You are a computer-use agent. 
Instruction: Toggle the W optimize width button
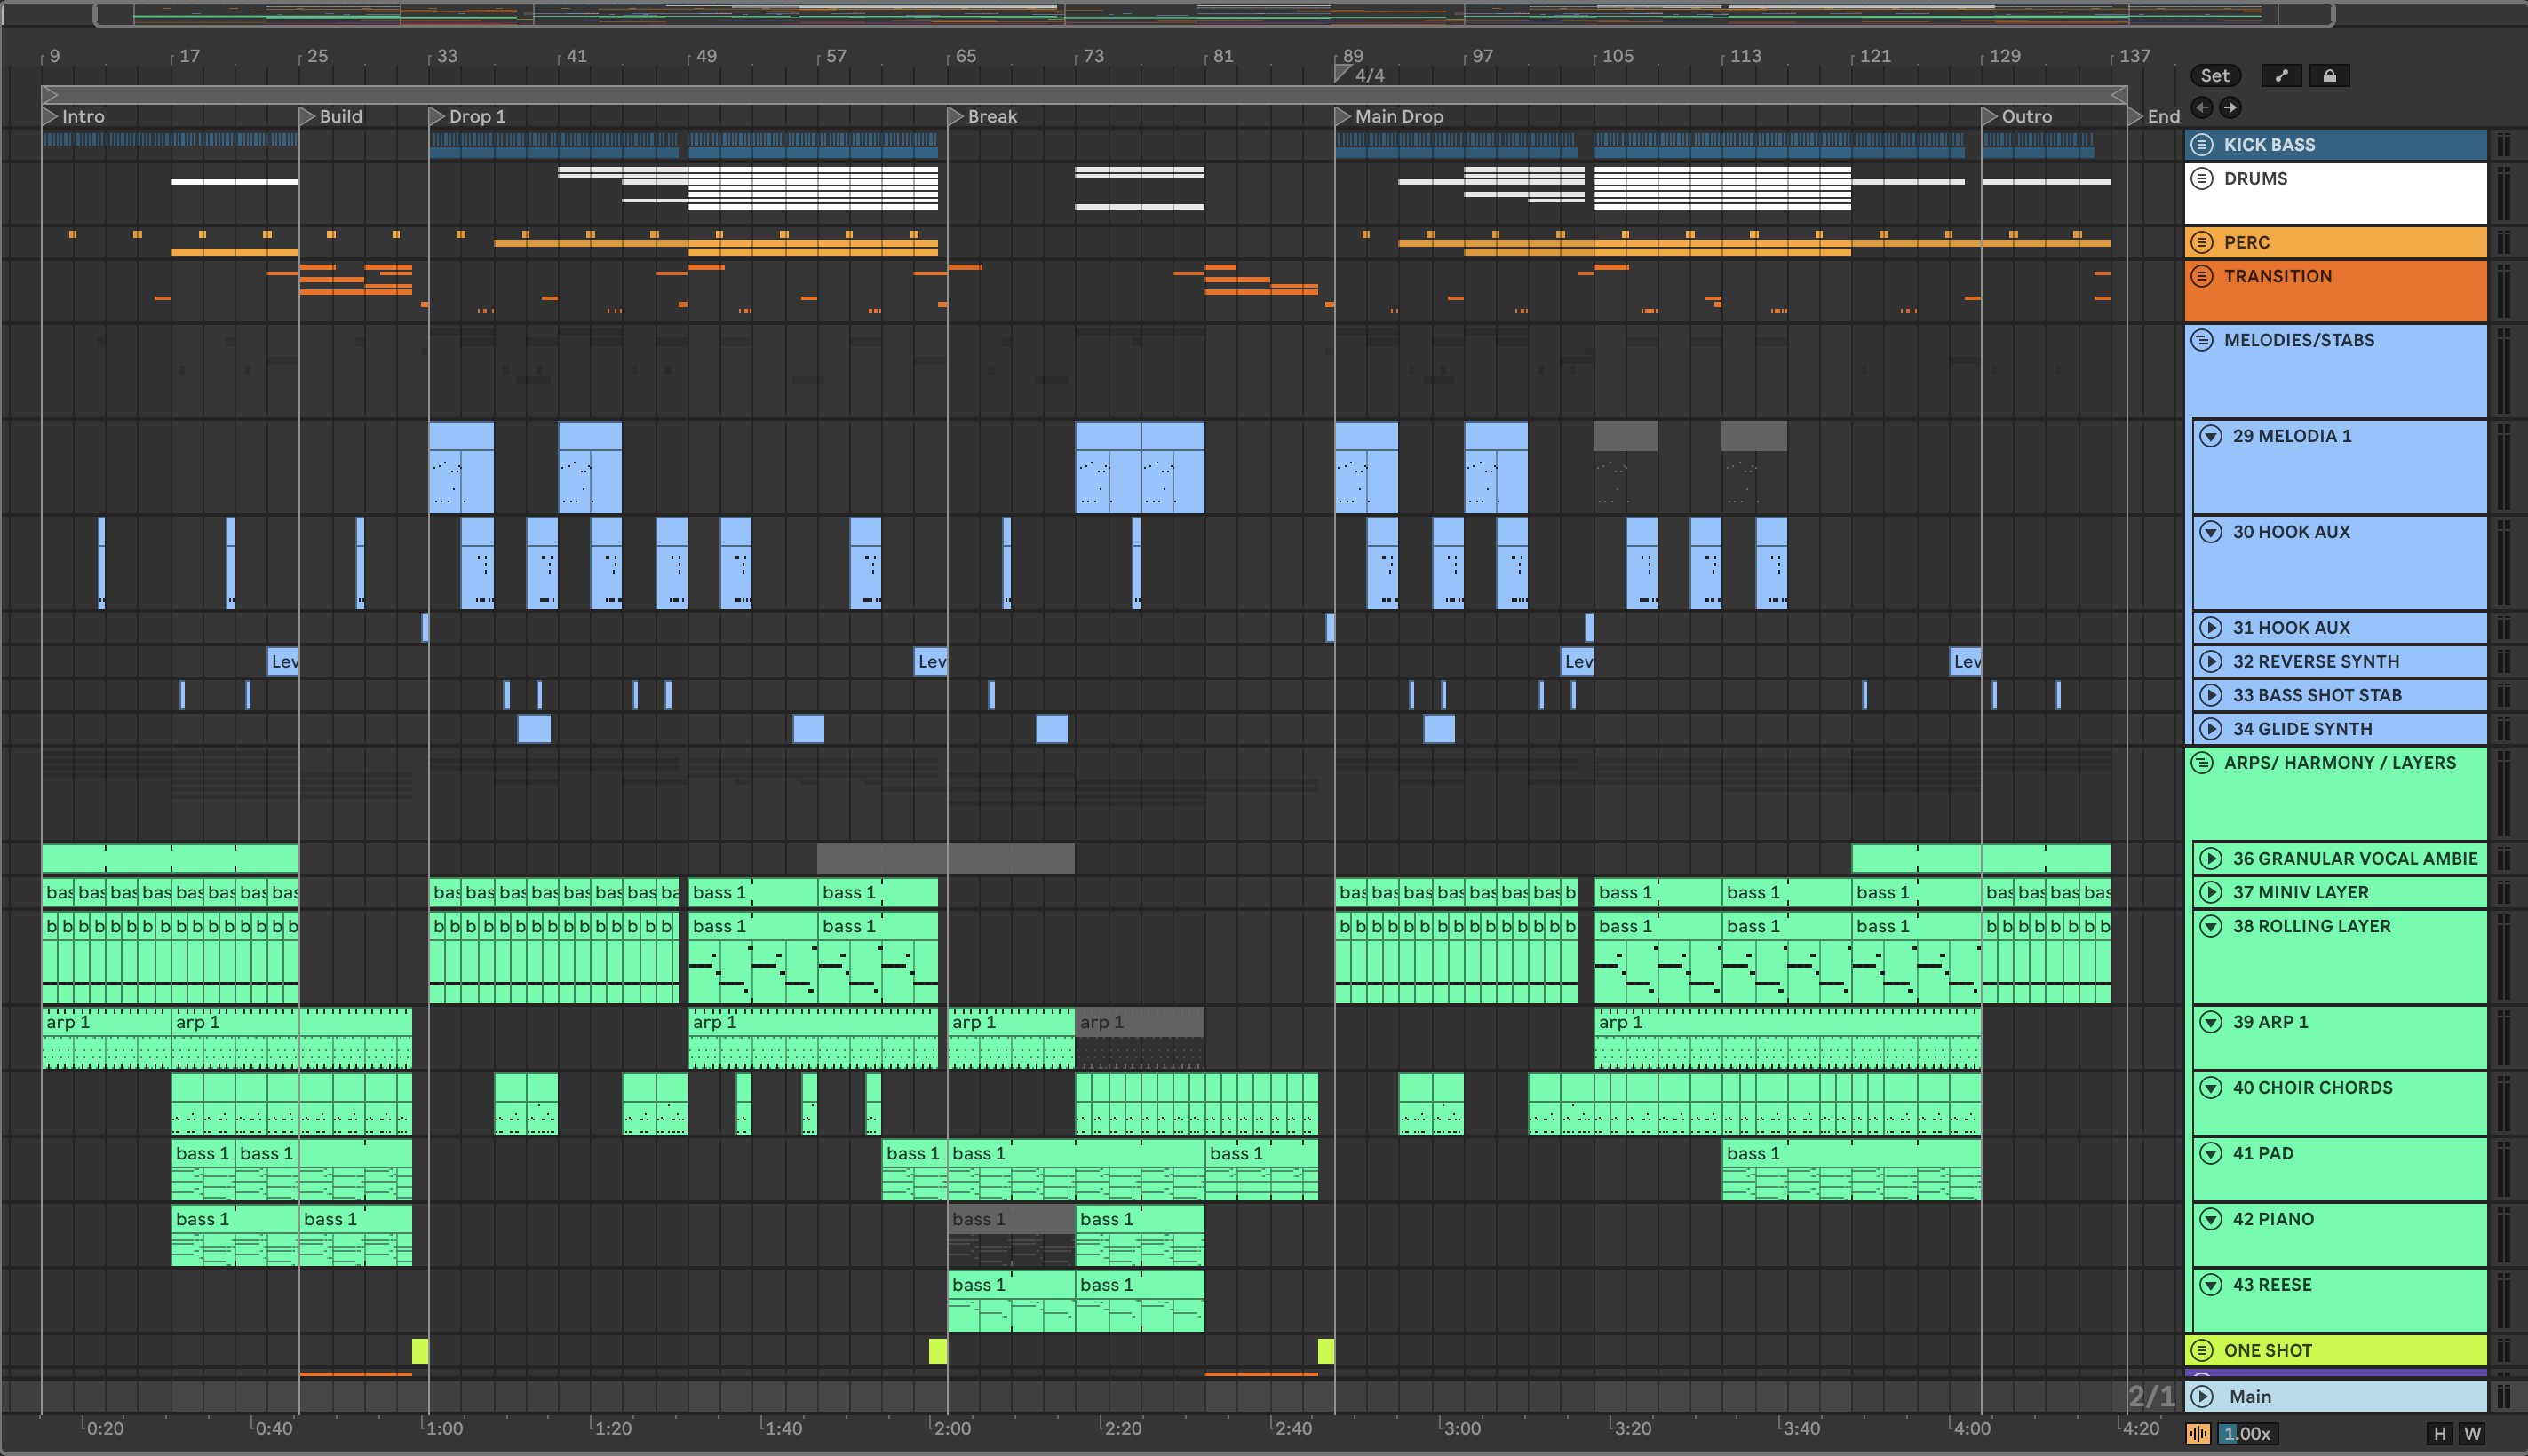tap(2473, 1434)
